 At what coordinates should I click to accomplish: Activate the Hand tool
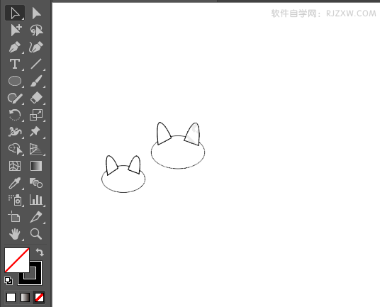[x=15, y=234]
